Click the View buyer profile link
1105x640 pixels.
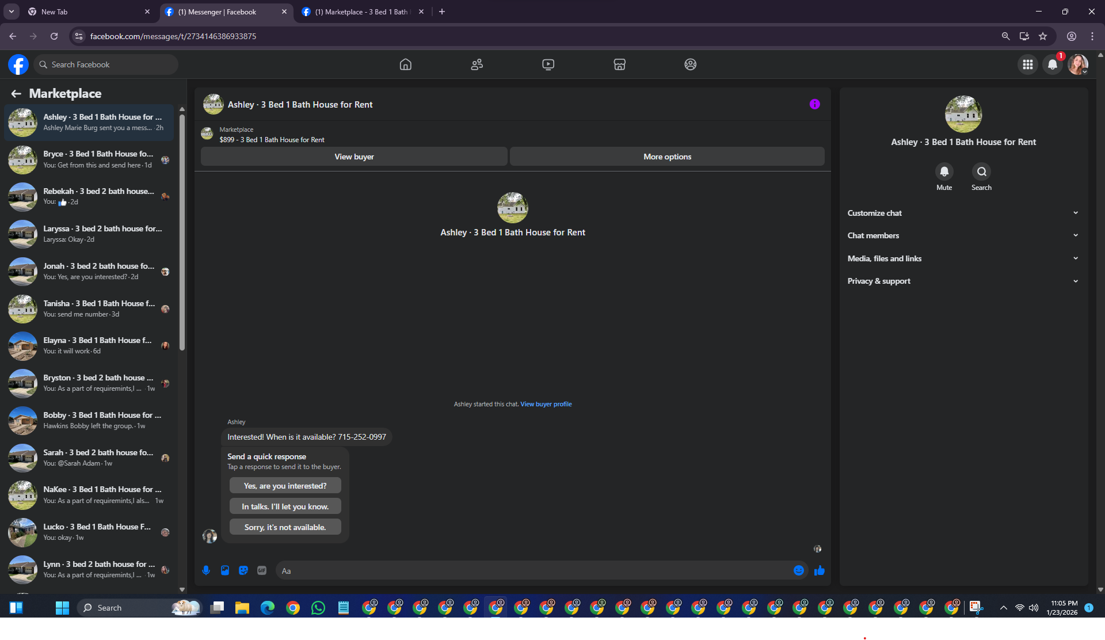(546, 404)
